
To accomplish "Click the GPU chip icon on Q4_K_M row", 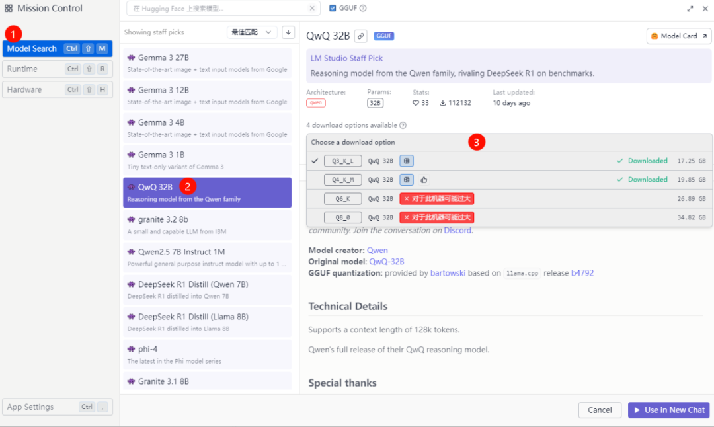I will coord(407,180).
